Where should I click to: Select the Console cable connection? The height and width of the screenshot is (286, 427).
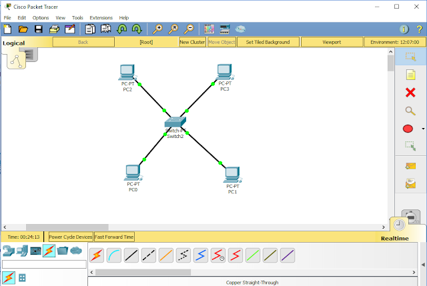click(x=114, y=255)
